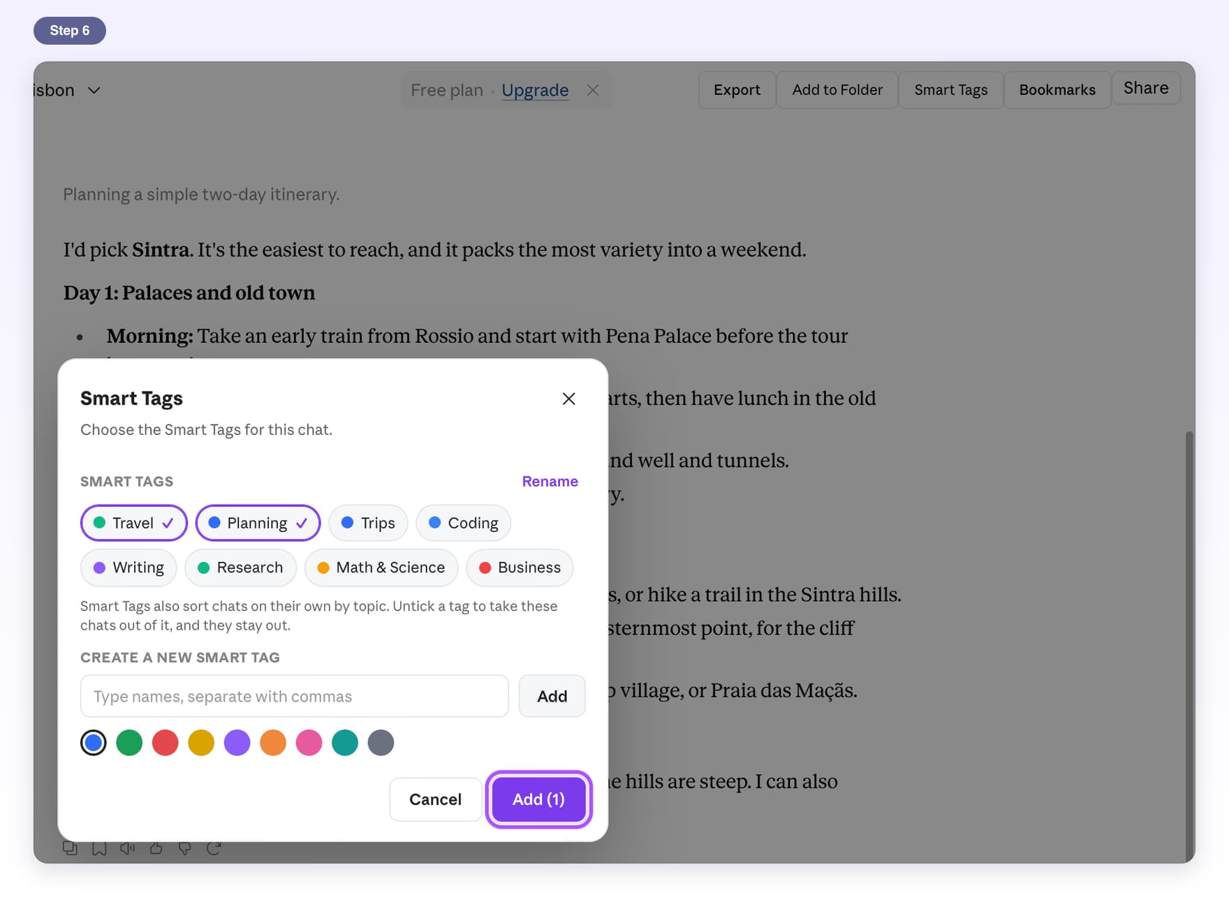Focus the new smart tag name input
The width and height of the screenshot is (1229, 897).
coord(295,696)
